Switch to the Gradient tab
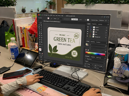Viewport: 129px width, 96px height. pos(98,42)
